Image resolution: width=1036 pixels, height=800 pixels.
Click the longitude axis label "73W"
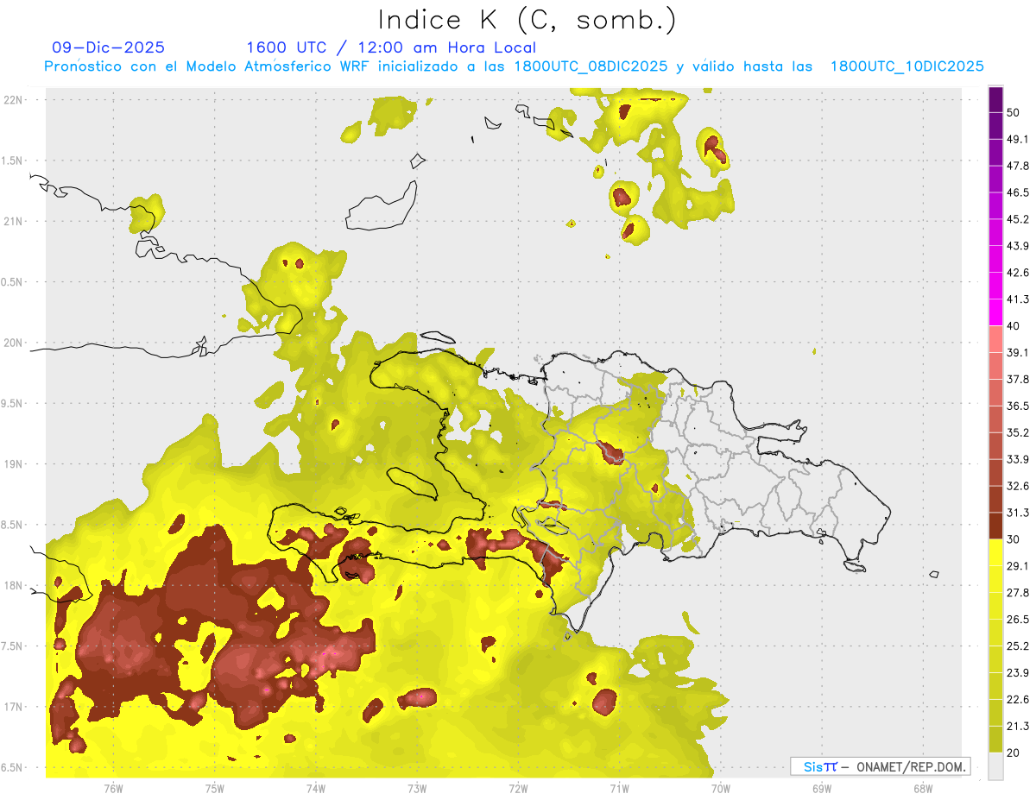417,788
